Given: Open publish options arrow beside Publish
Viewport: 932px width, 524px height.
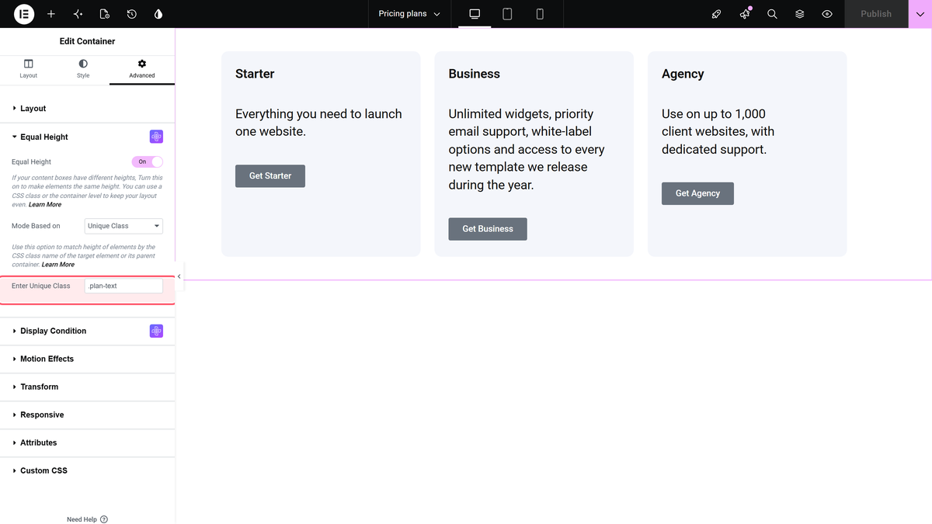Looking at the screenshot, I should coord(920,14).
